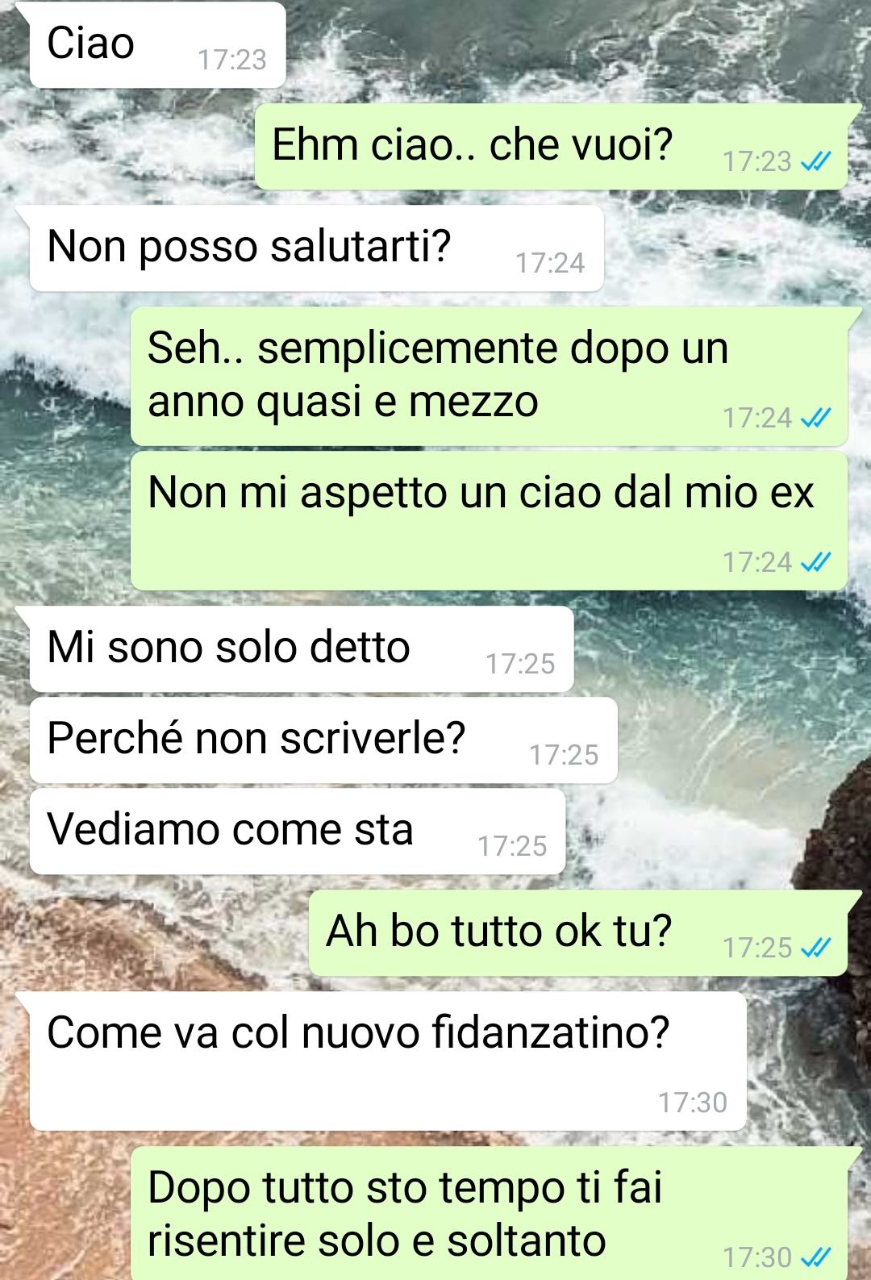Click the 17:30 timestamp under "nuovo fidanzatino?"
This screenshot has width=871, height=1280.
pos(693,1103)
